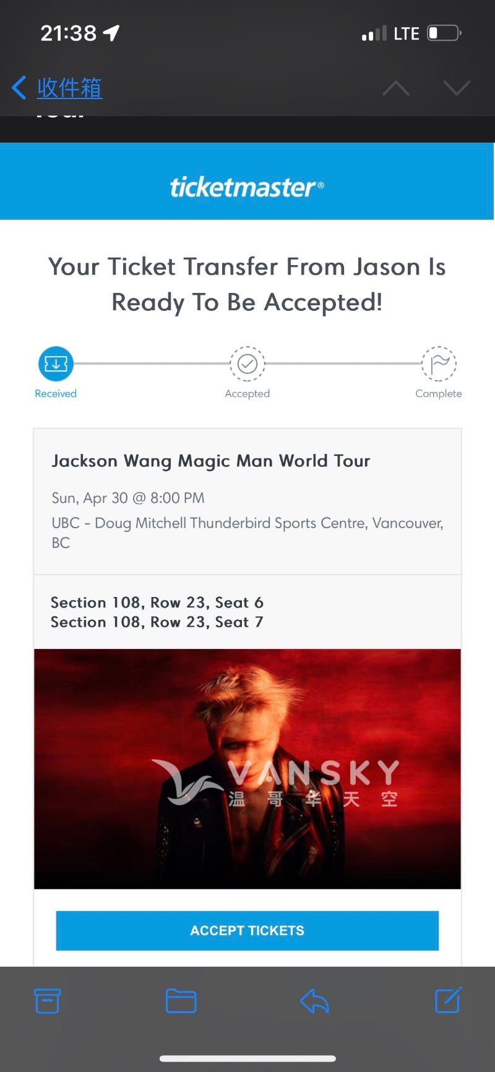This screenshot has width=495, height=1072.
Task: Tap the reply arrow icon
Action: [x=314, y=1001]
